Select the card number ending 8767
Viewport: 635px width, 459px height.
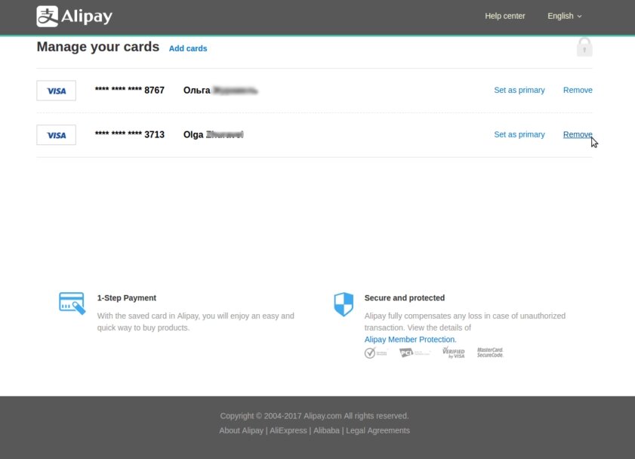130,90
